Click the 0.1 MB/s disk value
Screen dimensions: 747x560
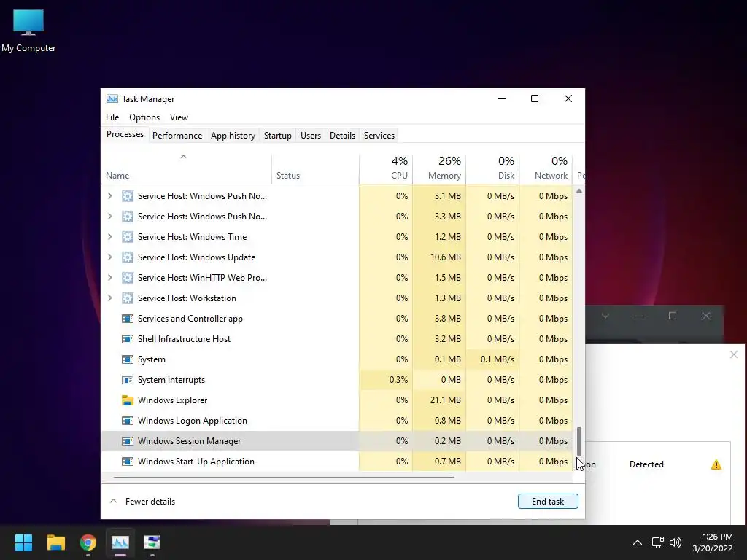tap(498, 359)
